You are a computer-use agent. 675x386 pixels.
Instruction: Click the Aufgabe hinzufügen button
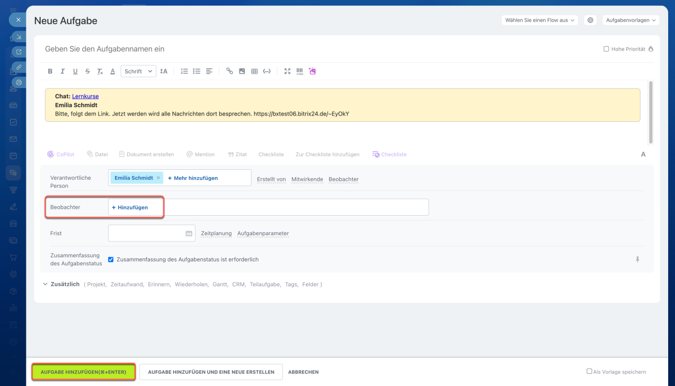coord(83,372)
